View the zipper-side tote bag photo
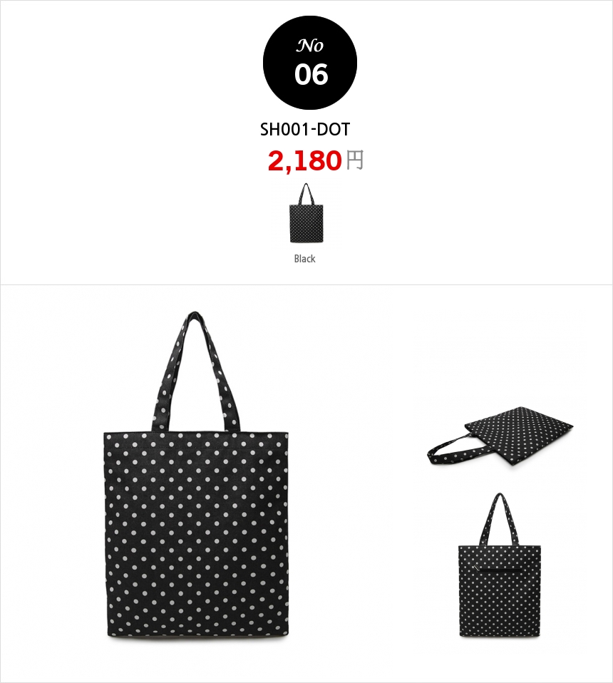 pos(500,565)
